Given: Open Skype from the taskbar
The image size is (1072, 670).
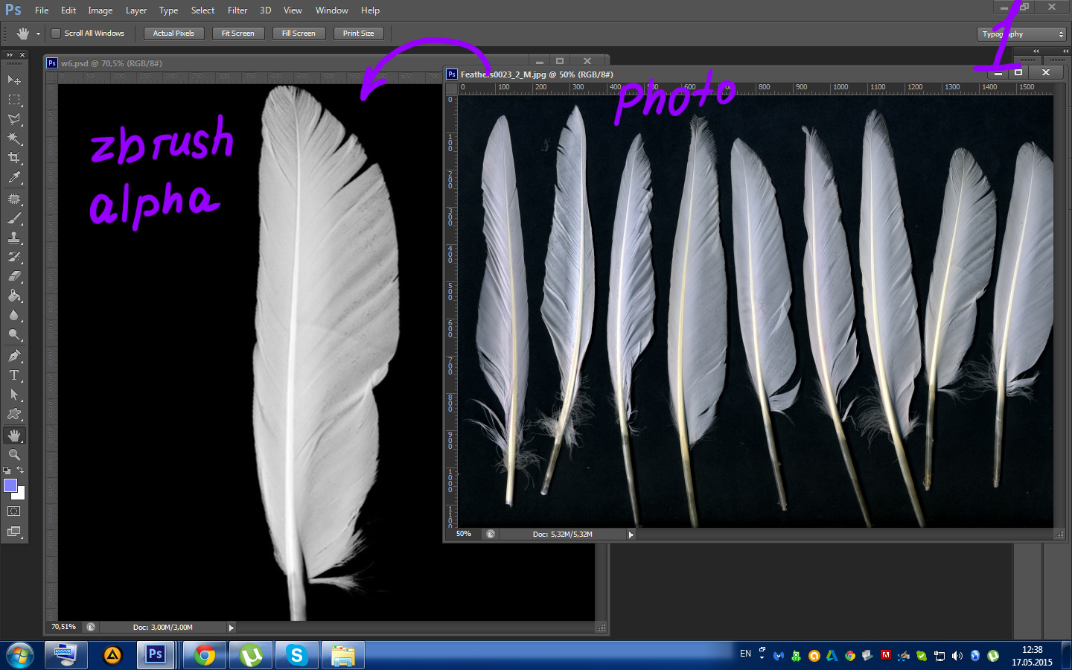Looking at the screenshot, I should [x=297, y=656].
